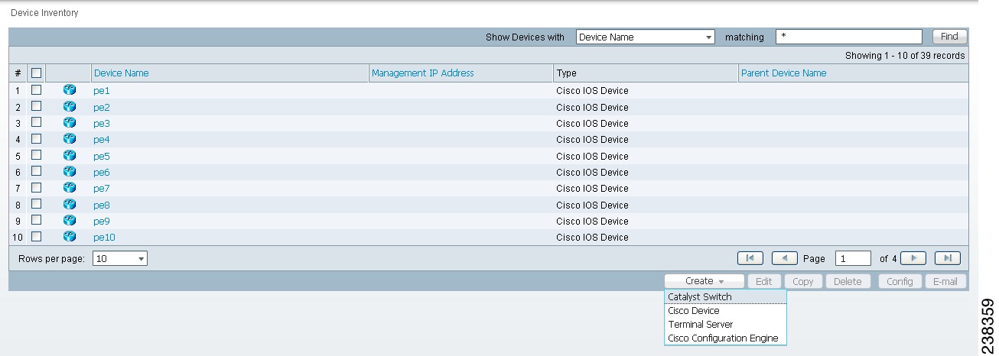Check the box for device pe6
The height and width of the screenshot is (356, 999).
[x=36, y=171]
